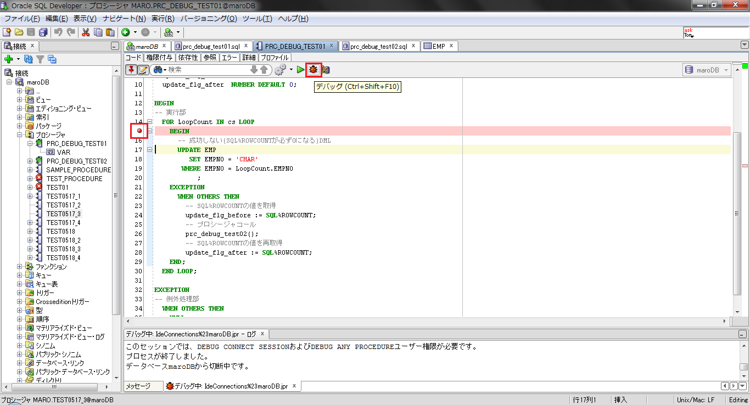The height and width of the screenshot is (405, 750).
Task: Expand the ファンクション folder
Action: (20, 267)
